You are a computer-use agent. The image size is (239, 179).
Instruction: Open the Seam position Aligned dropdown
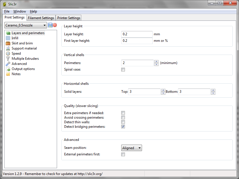click(131, 148)
